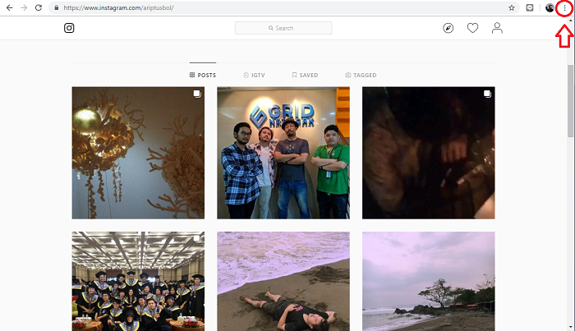Open the coral chandelier decoration post
The width and height of the screenshot is (575, 331).
138,153
